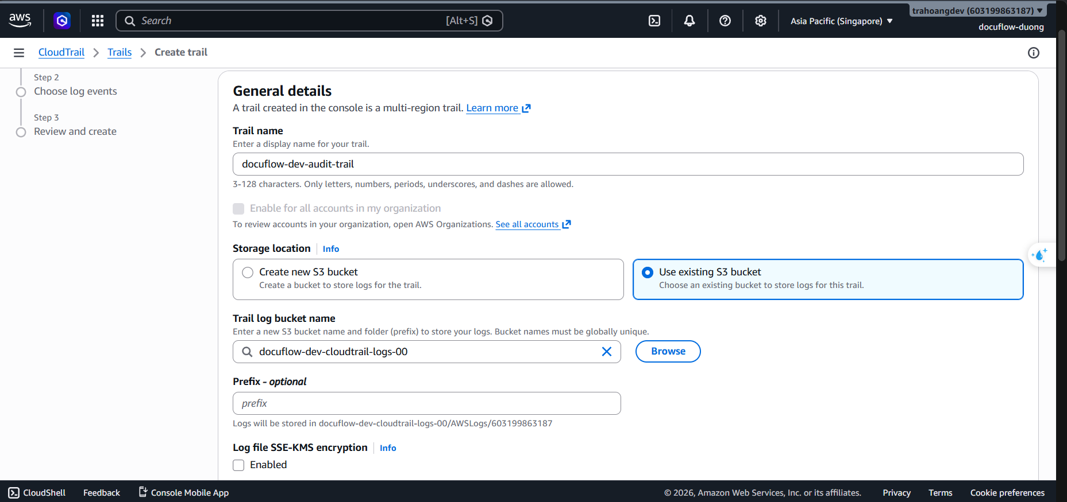Go to the CloudTrail breadcrumb

(x=61, y=52)
